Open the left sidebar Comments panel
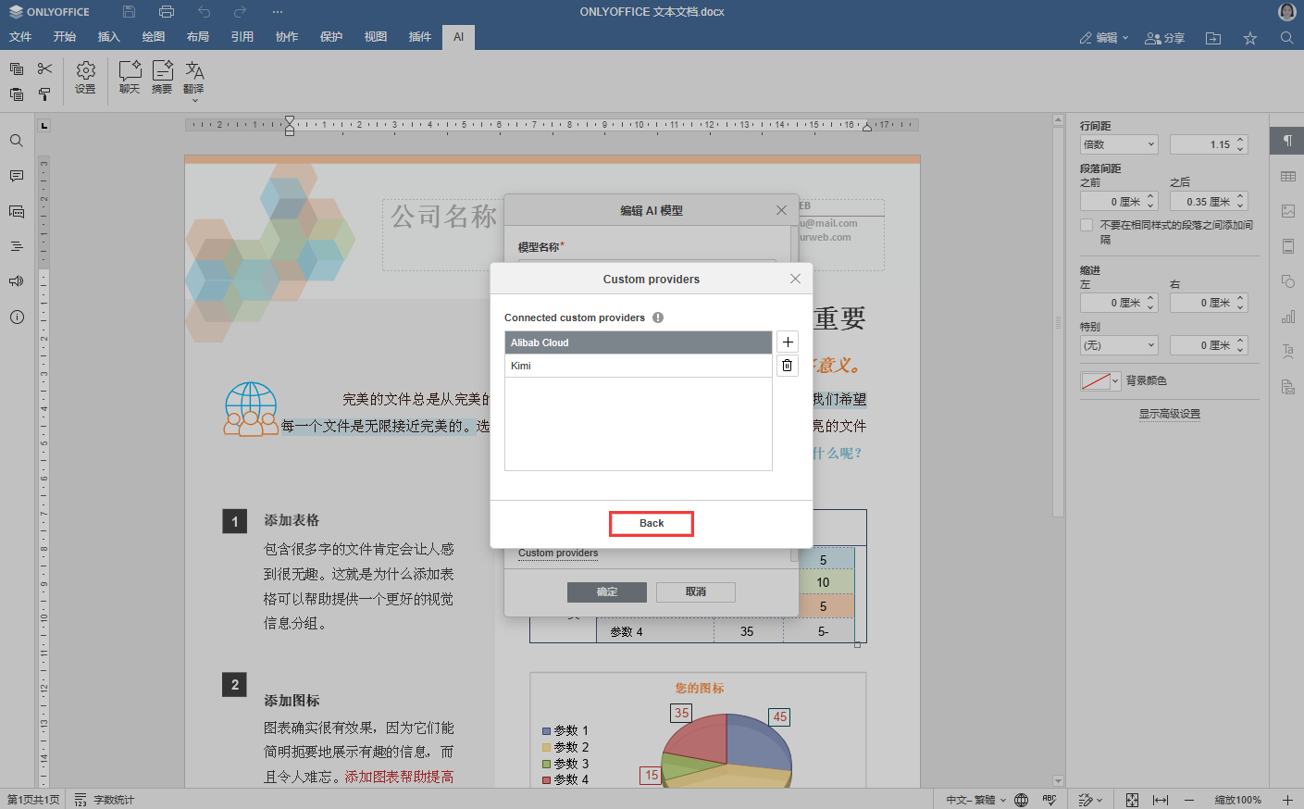This screenshot has width=1304, height=809. [x=17, y=176]
